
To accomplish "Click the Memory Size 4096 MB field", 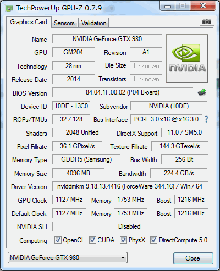I will 78,173.
